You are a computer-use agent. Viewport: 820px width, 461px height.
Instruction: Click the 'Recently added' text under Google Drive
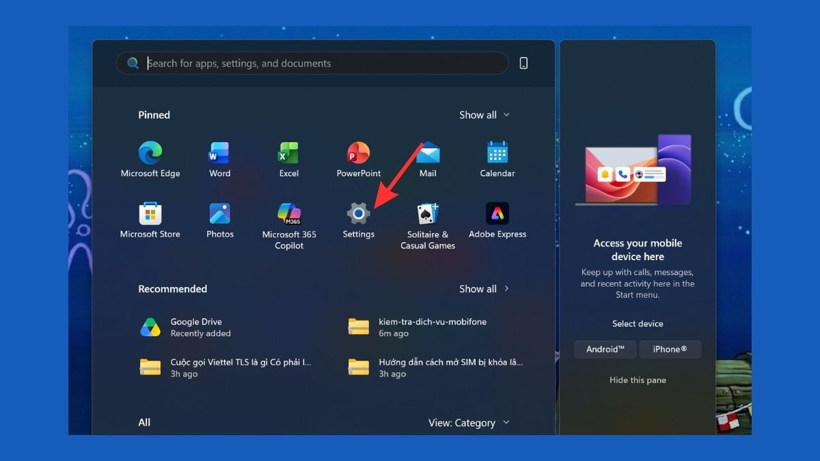point(201,333)
